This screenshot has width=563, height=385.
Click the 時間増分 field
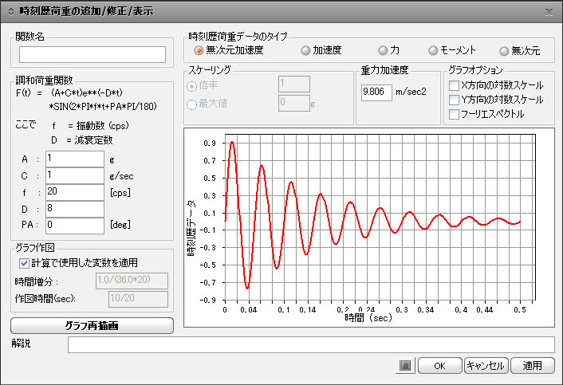point(132,281)
